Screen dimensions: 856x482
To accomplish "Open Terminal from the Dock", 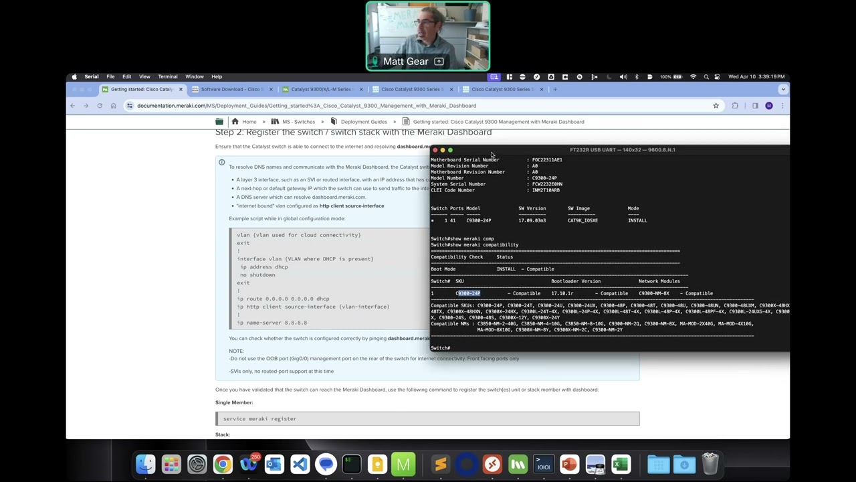I will (x=352, y=464).
